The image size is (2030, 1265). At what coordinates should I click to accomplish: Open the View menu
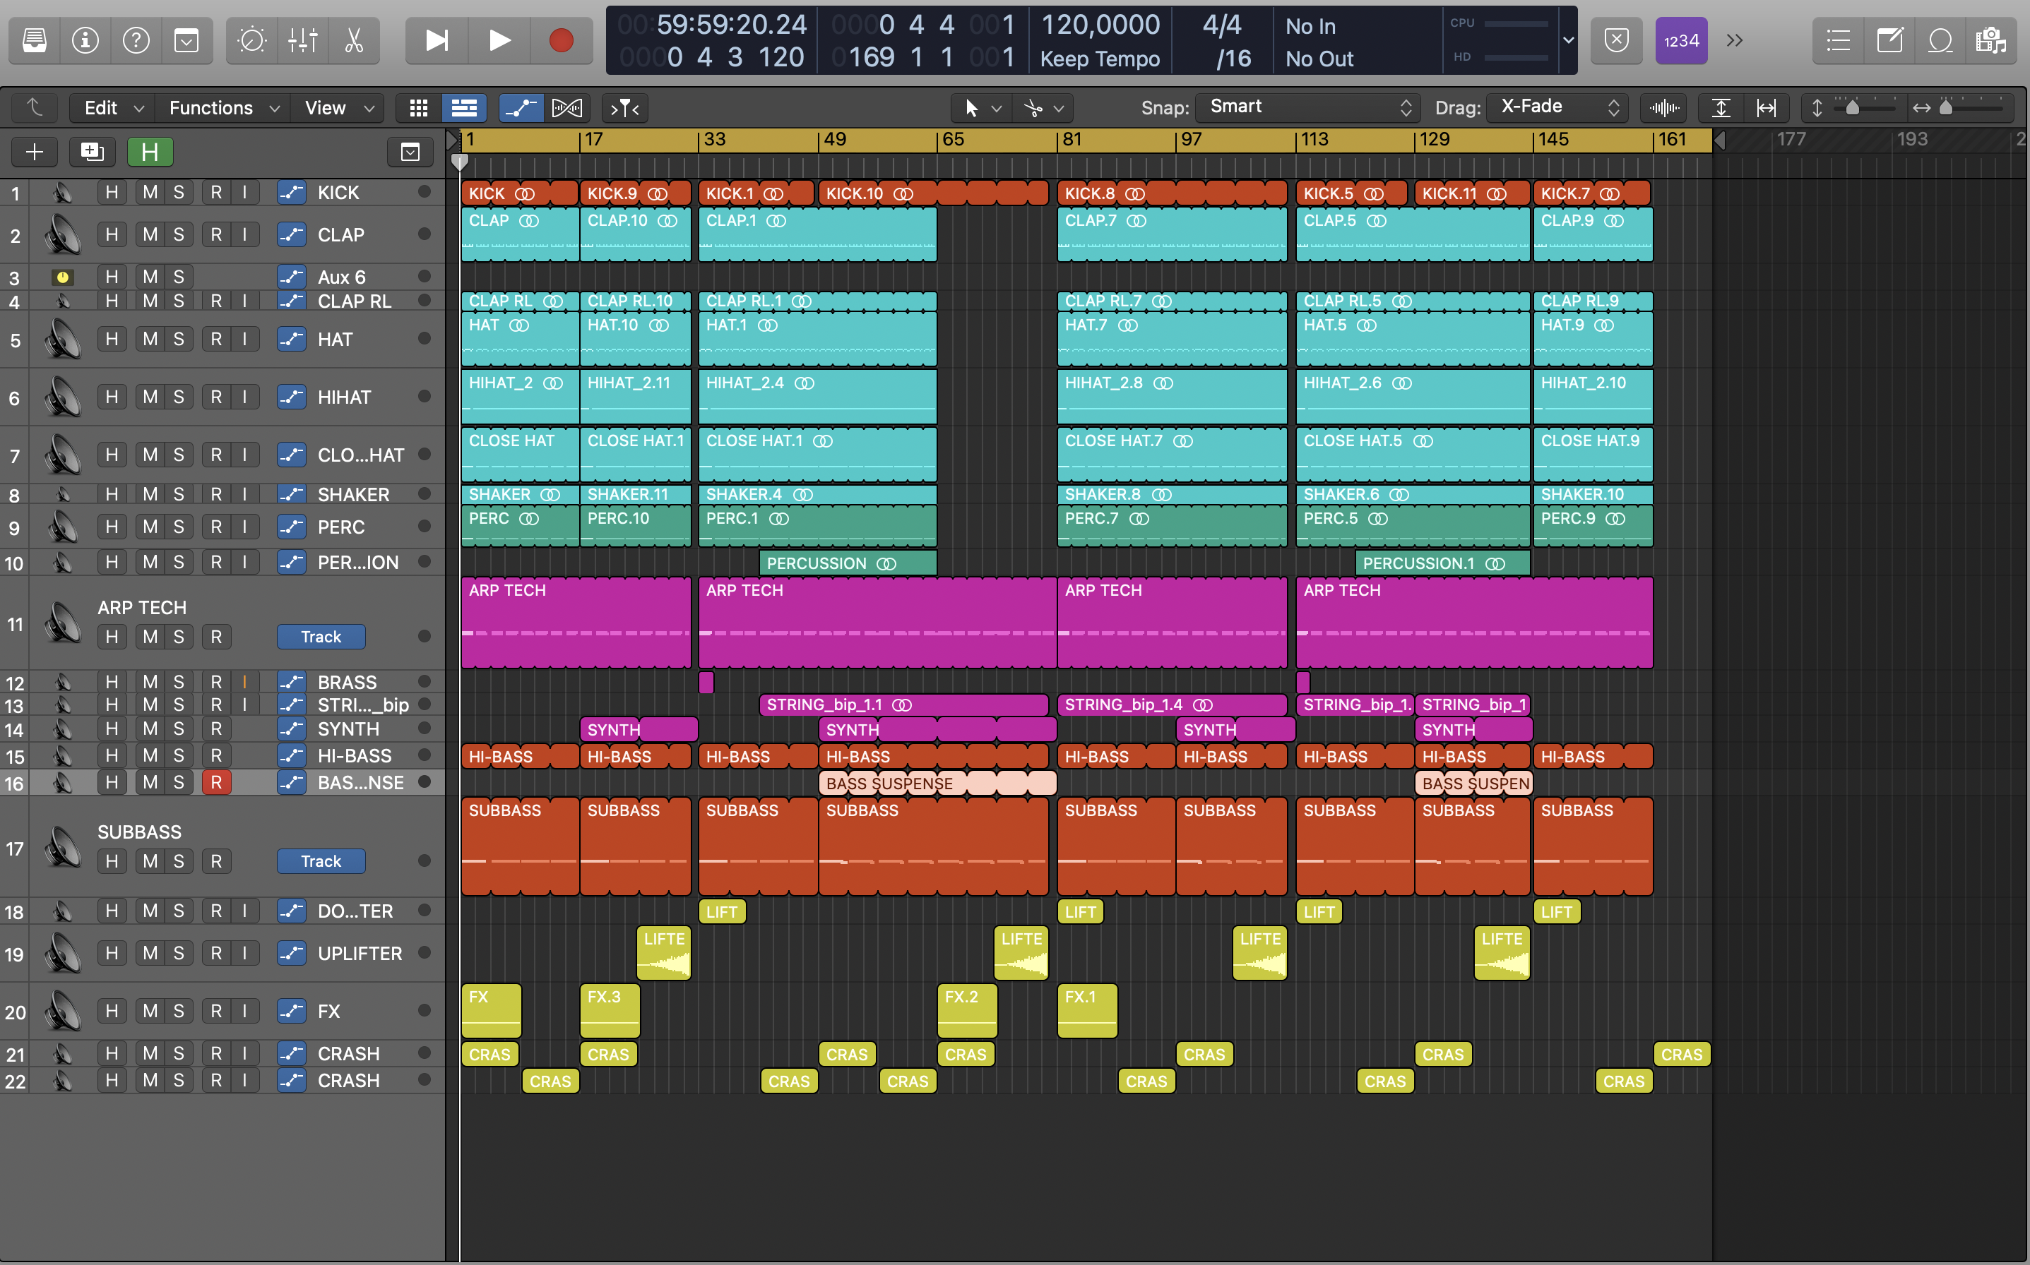click(338, 108)
